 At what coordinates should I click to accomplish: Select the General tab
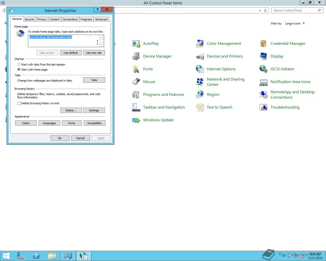tap(17, 19)
